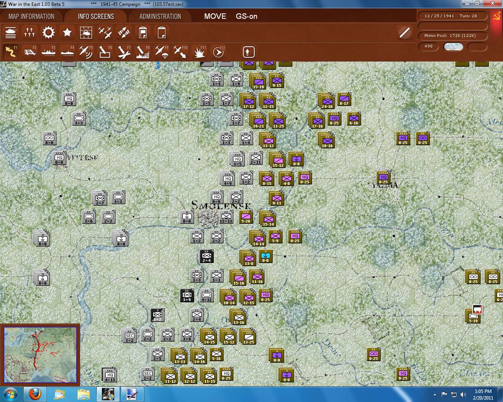Select F2 rail move mode
The width and height of the screenshot is (503, 402).
(29, 52)
